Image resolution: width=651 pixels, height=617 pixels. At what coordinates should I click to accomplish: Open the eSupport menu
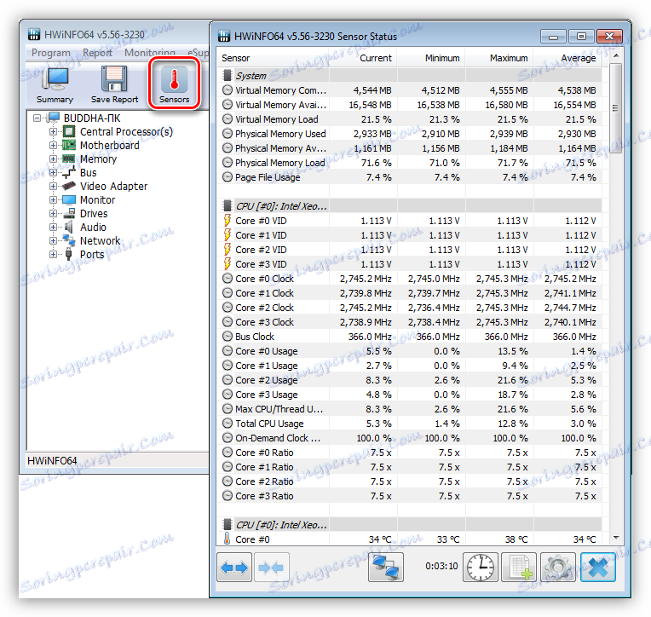198,53
